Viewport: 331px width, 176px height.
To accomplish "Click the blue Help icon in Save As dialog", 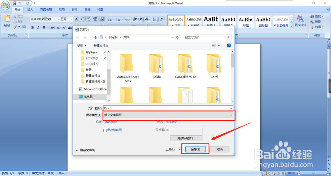I will point(229,45).
